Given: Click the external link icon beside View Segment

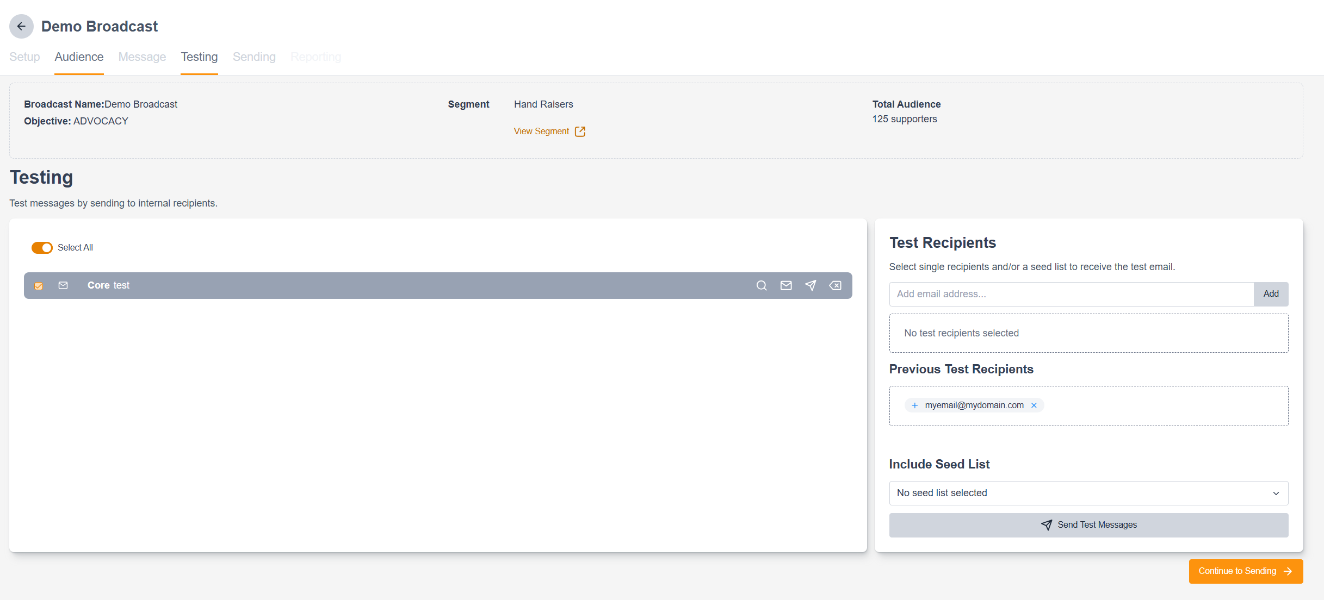Looking at the screenshot, I should click(580, 132).
